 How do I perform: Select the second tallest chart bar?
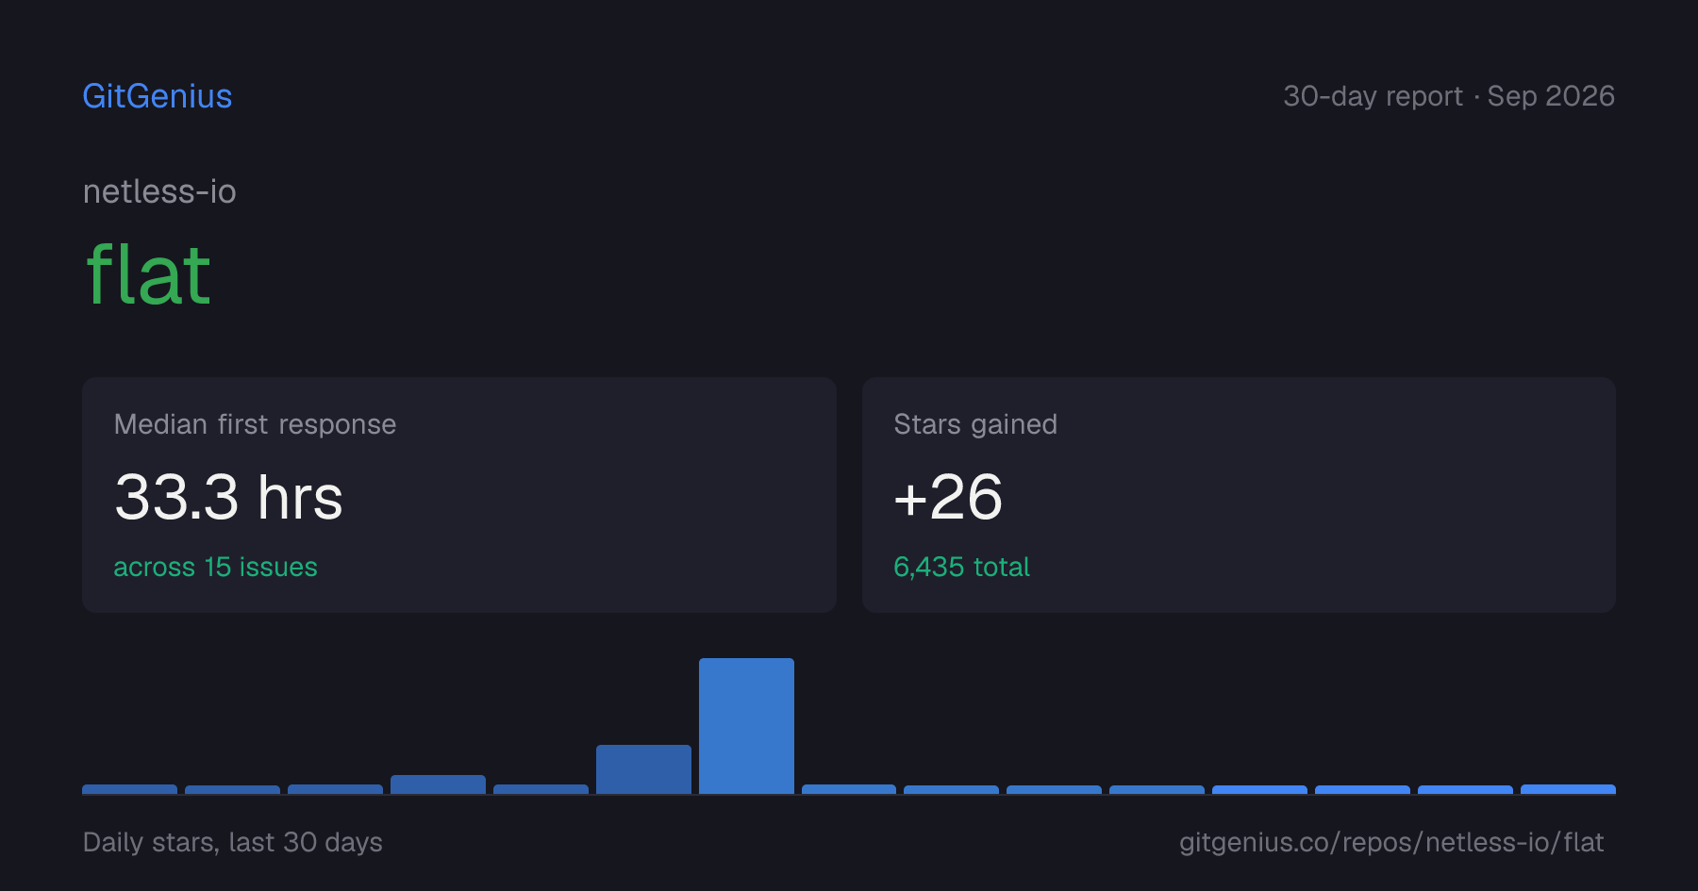click(643, 769)
